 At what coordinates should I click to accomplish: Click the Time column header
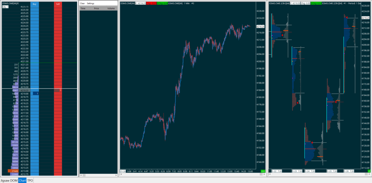(x=83, y=8)
